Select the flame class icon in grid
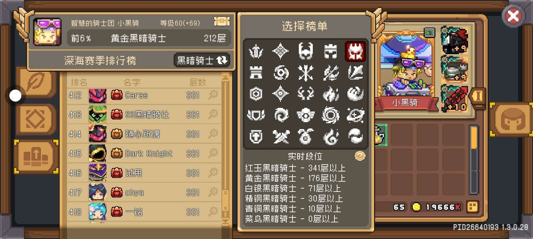 click(x=331, y=94)
